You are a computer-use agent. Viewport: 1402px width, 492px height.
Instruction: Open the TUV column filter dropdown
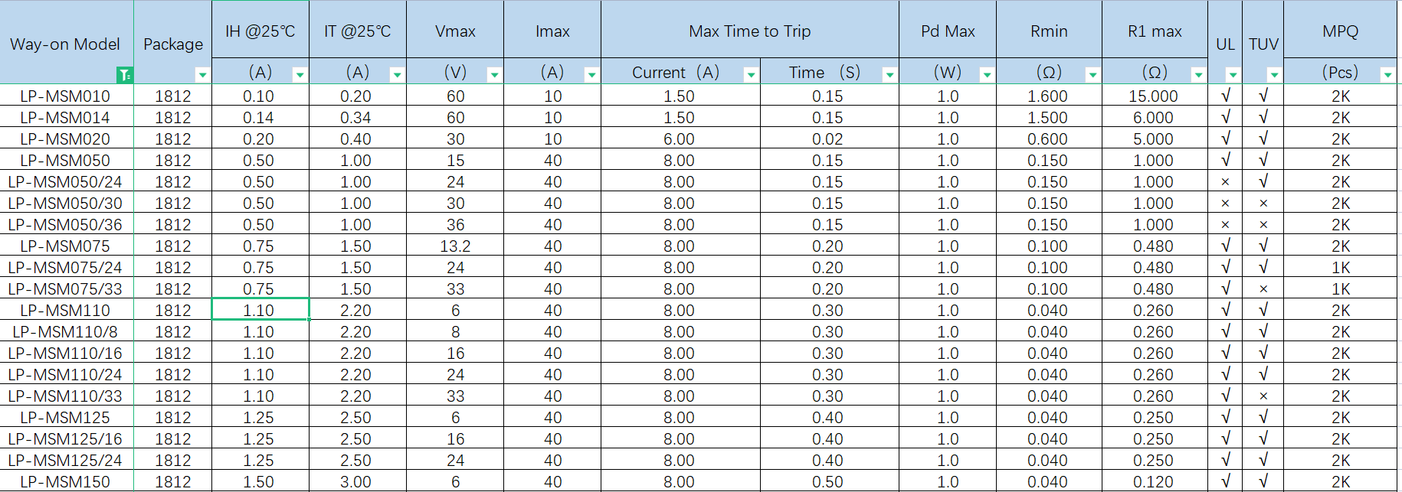pos(1274,75)
